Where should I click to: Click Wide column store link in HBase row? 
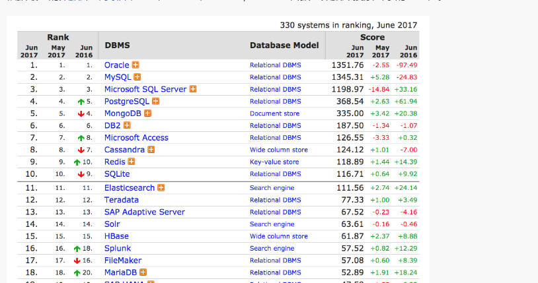(279, 236)
